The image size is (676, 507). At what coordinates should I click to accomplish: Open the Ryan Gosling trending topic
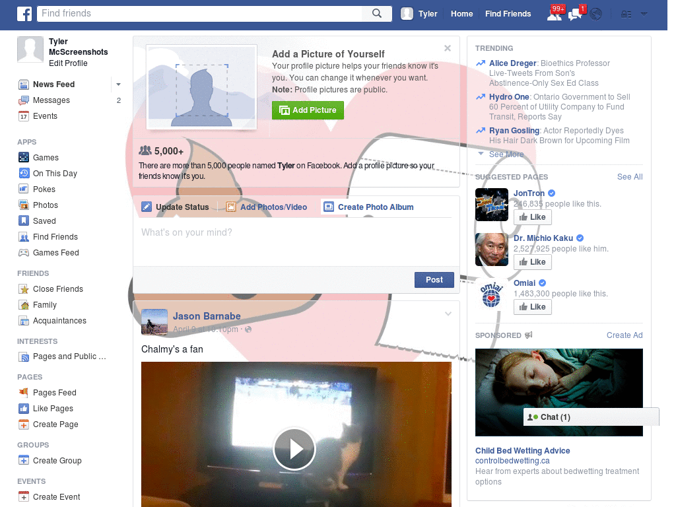pyautogui.click(x=514, y=130)
